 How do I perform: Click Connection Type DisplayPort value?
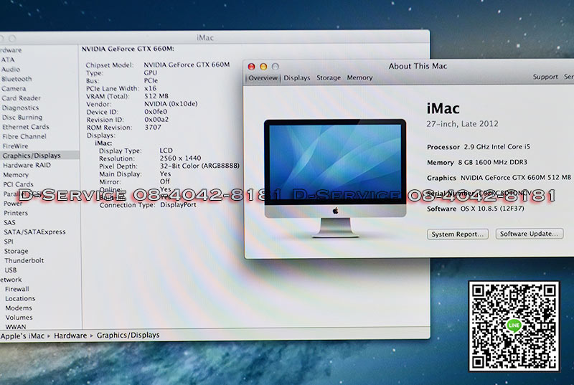tap(178, 205)
